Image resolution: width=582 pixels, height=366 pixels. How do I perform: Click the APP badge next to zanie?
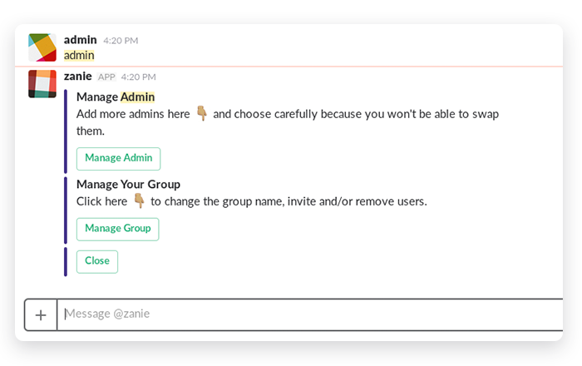106,77
